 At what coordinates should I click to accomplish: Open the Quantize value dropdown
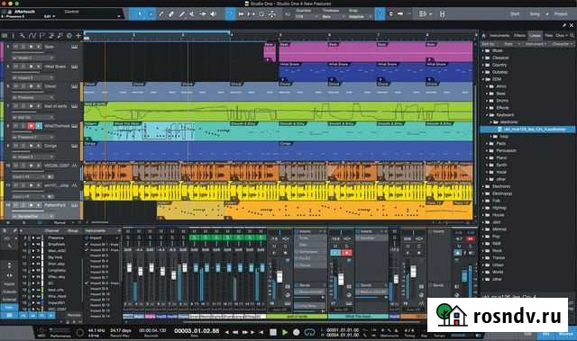(x=305, y=16)
